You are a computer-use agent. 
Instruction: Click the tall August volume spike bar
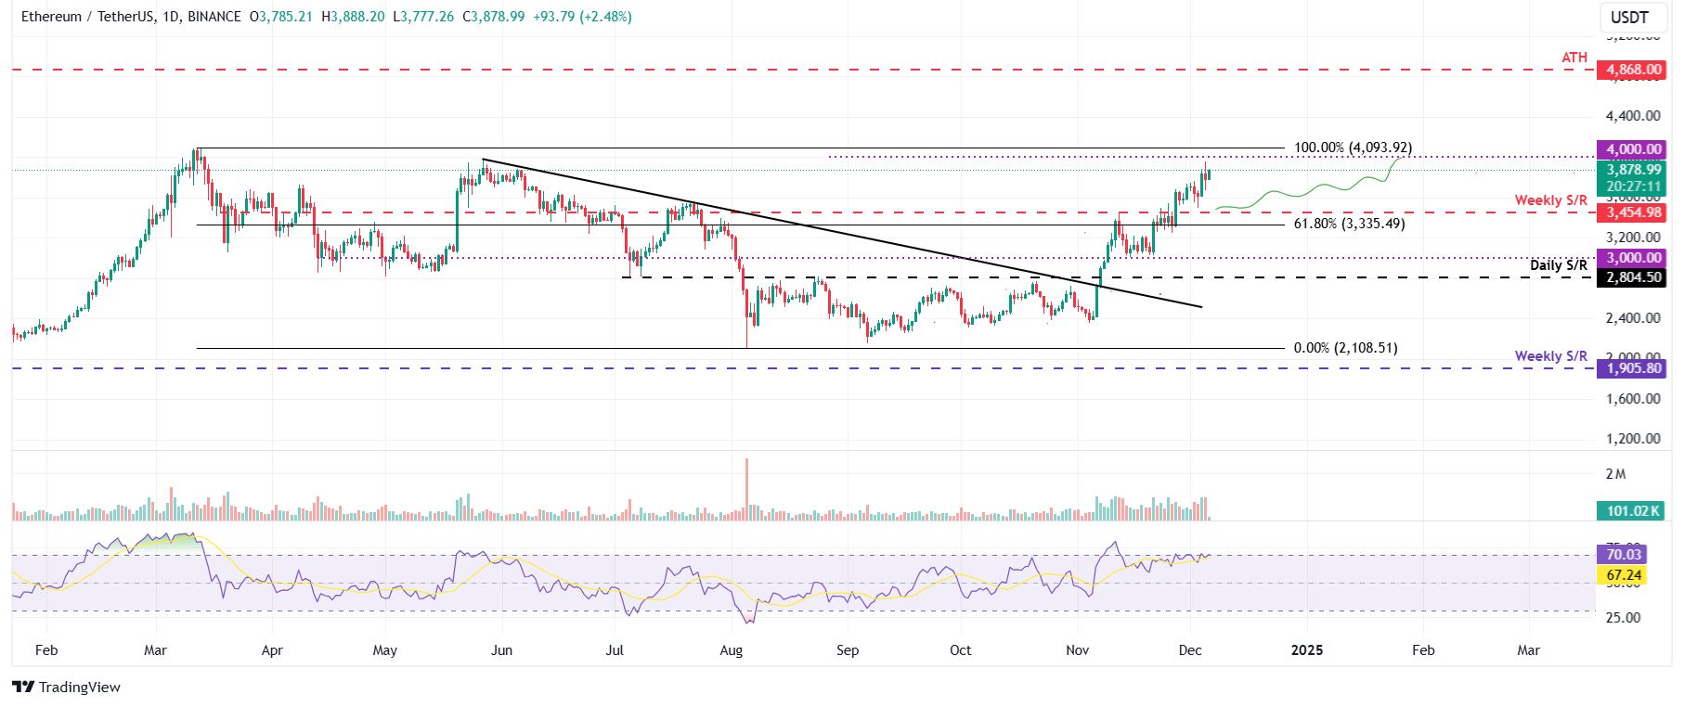[x=746, y=489]
